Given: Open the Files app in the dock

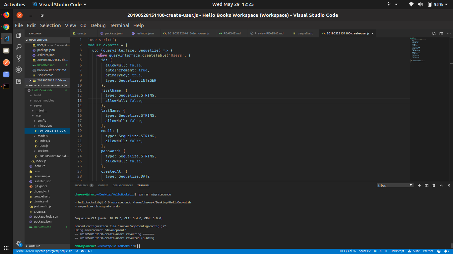Looking at the screenshot, I should point(6,51).
